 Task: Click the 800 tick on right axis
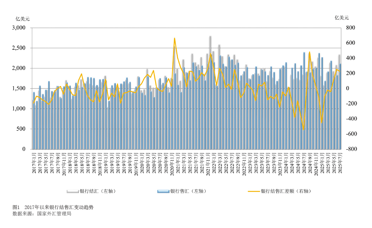point(350,28)
